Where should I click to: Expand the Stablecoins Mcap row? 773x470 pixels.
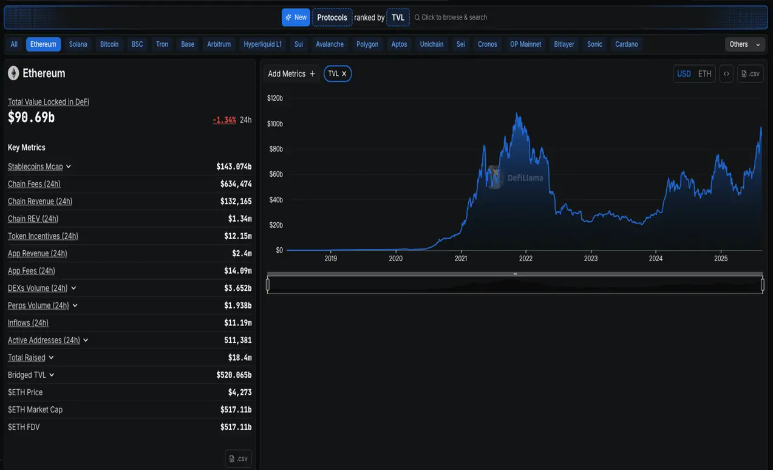tap(69, 167)
